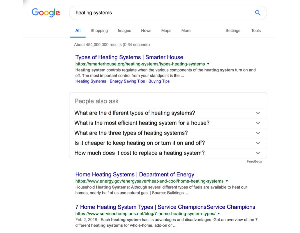The height and width of the screenshot is (233, 300).
Task: Switch to the Maps tab
Action: point(166,30)
